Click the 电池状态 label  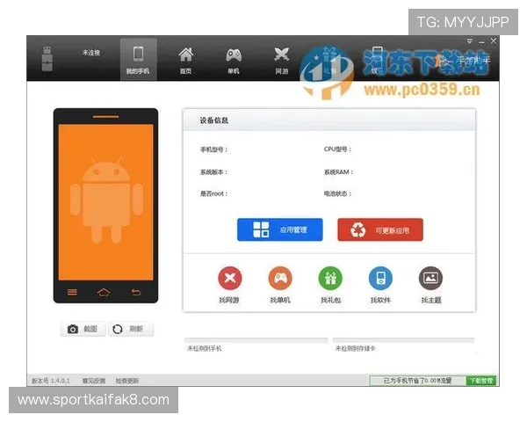point(337,193)
